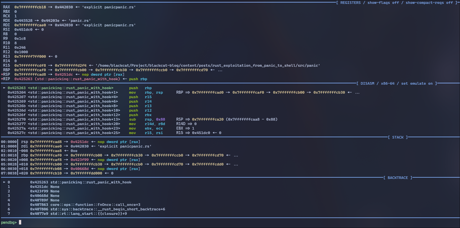The width and height of the screenshot is (460, 228).
Task: Click the BACKTRACE section header
Action: coord(398,178)
